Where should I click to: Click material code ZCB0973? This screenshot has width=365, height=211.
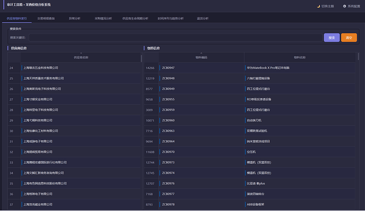[168, 162]
